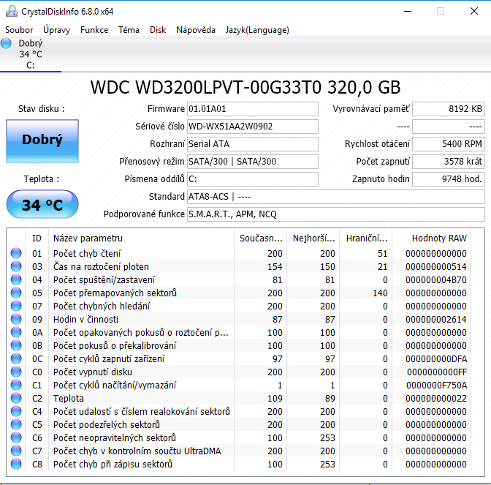Select the Dobrý 34 °C C: disk tab

pyautogui.click(x=31, y=54)
